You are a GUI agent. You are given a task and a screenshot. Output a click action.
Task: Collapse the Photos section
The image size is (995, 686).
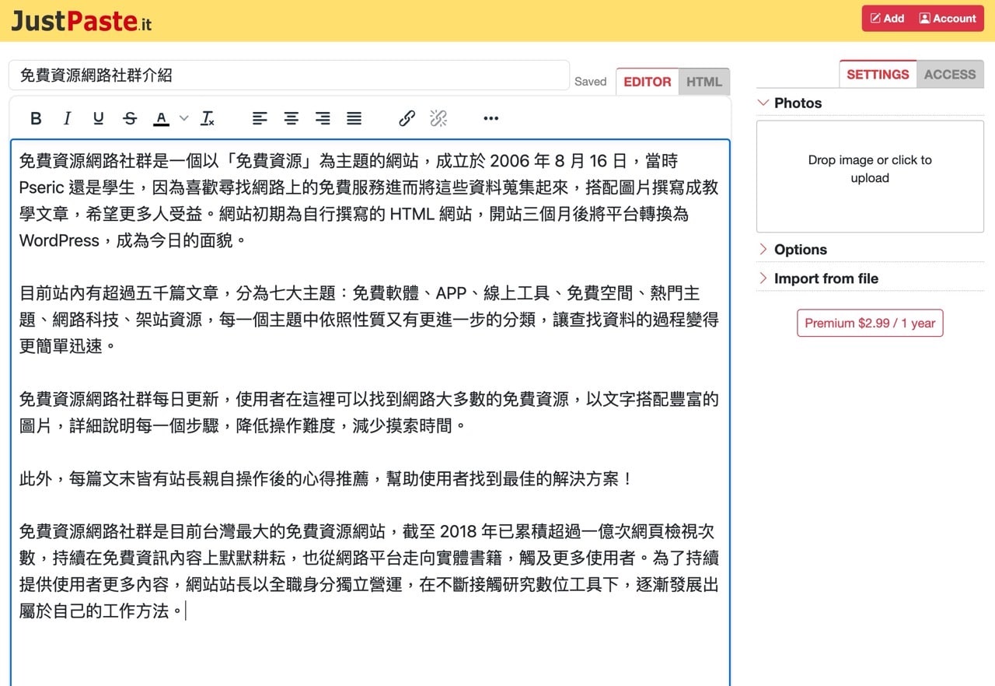tap(870, 103)
